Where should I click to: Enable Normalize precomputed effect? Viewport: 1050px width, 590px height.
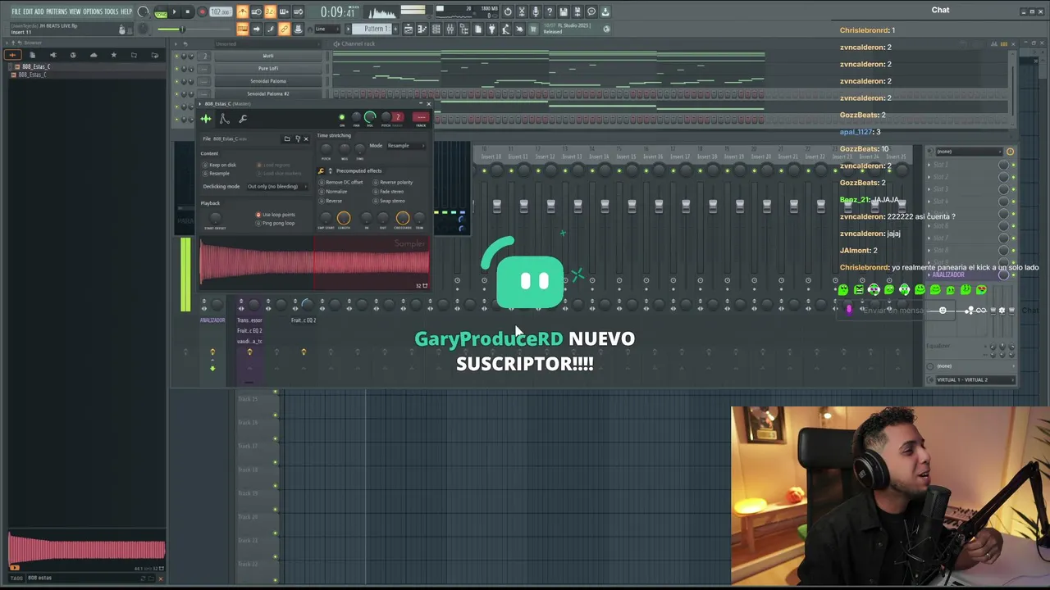(x=333, y=191)
